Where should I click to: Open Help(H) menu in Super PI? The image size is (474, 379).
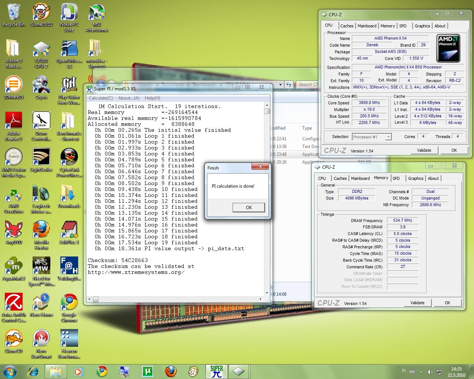[x=153, y=98]
